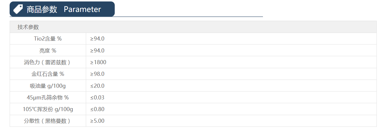Select the Tio2 content value ≥94.0
Viewport: 387px width, 128px height.
click(97, 39)
